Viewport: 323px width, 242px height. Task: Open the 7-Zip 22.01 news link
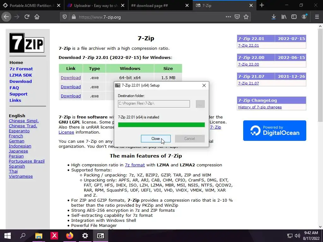[x=249, y=45]
